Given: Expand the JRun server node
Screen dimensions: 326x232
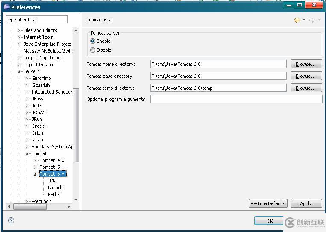Looking at the screenshot, I should click(26, 119).
